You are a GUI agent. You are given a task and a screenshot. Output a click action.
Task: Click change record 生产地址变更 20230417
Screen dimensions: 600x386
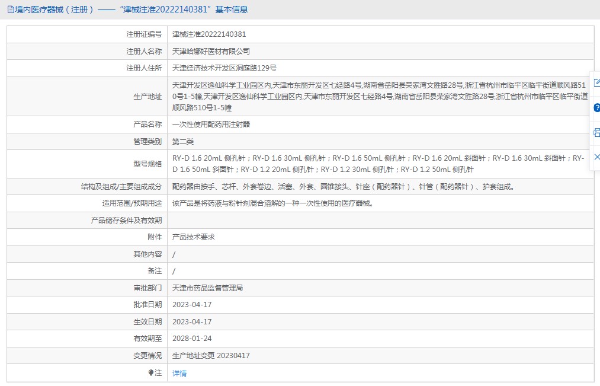211,356
